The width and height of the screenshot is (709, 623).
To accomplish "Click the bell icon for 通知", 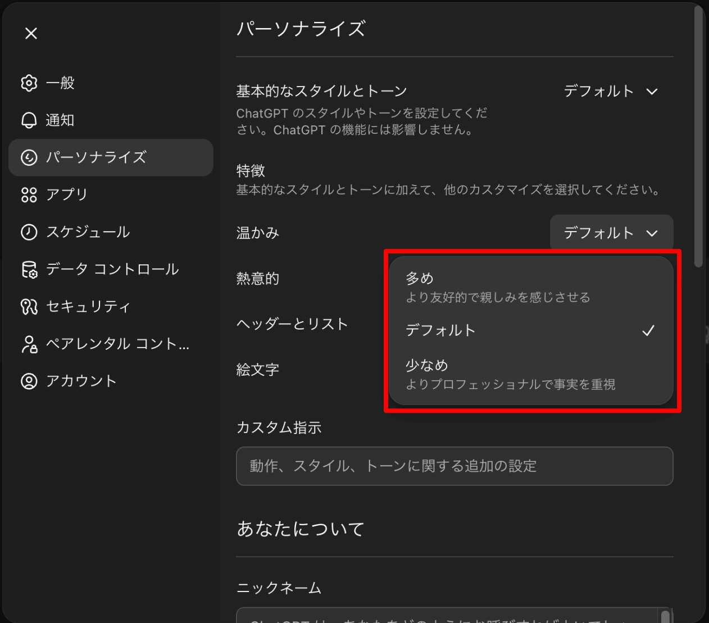I will click(29, 120).
